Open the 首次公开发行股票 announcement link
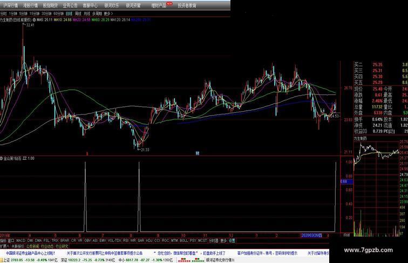Viewport: 408px width, 263px height. coord(105,253)
